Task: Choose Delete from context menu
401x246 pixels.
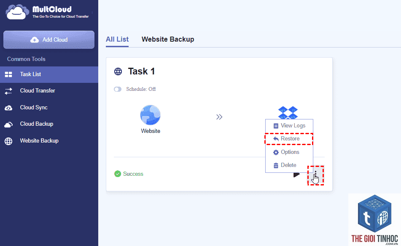Action: (x=289, y=165)
